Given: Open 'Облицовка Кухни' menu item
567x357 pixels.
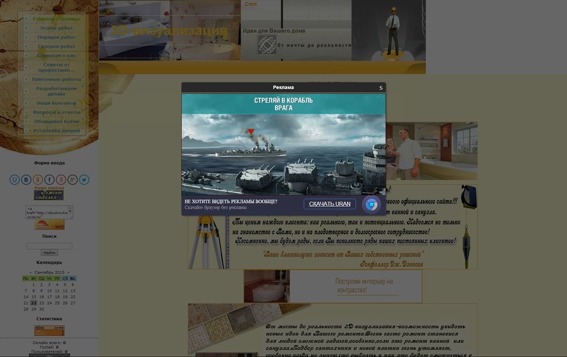Looking at the screenshot, I should click(56, 121).
